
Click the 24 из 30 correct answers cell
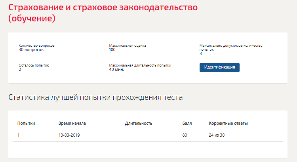click(x=217, y=135)
